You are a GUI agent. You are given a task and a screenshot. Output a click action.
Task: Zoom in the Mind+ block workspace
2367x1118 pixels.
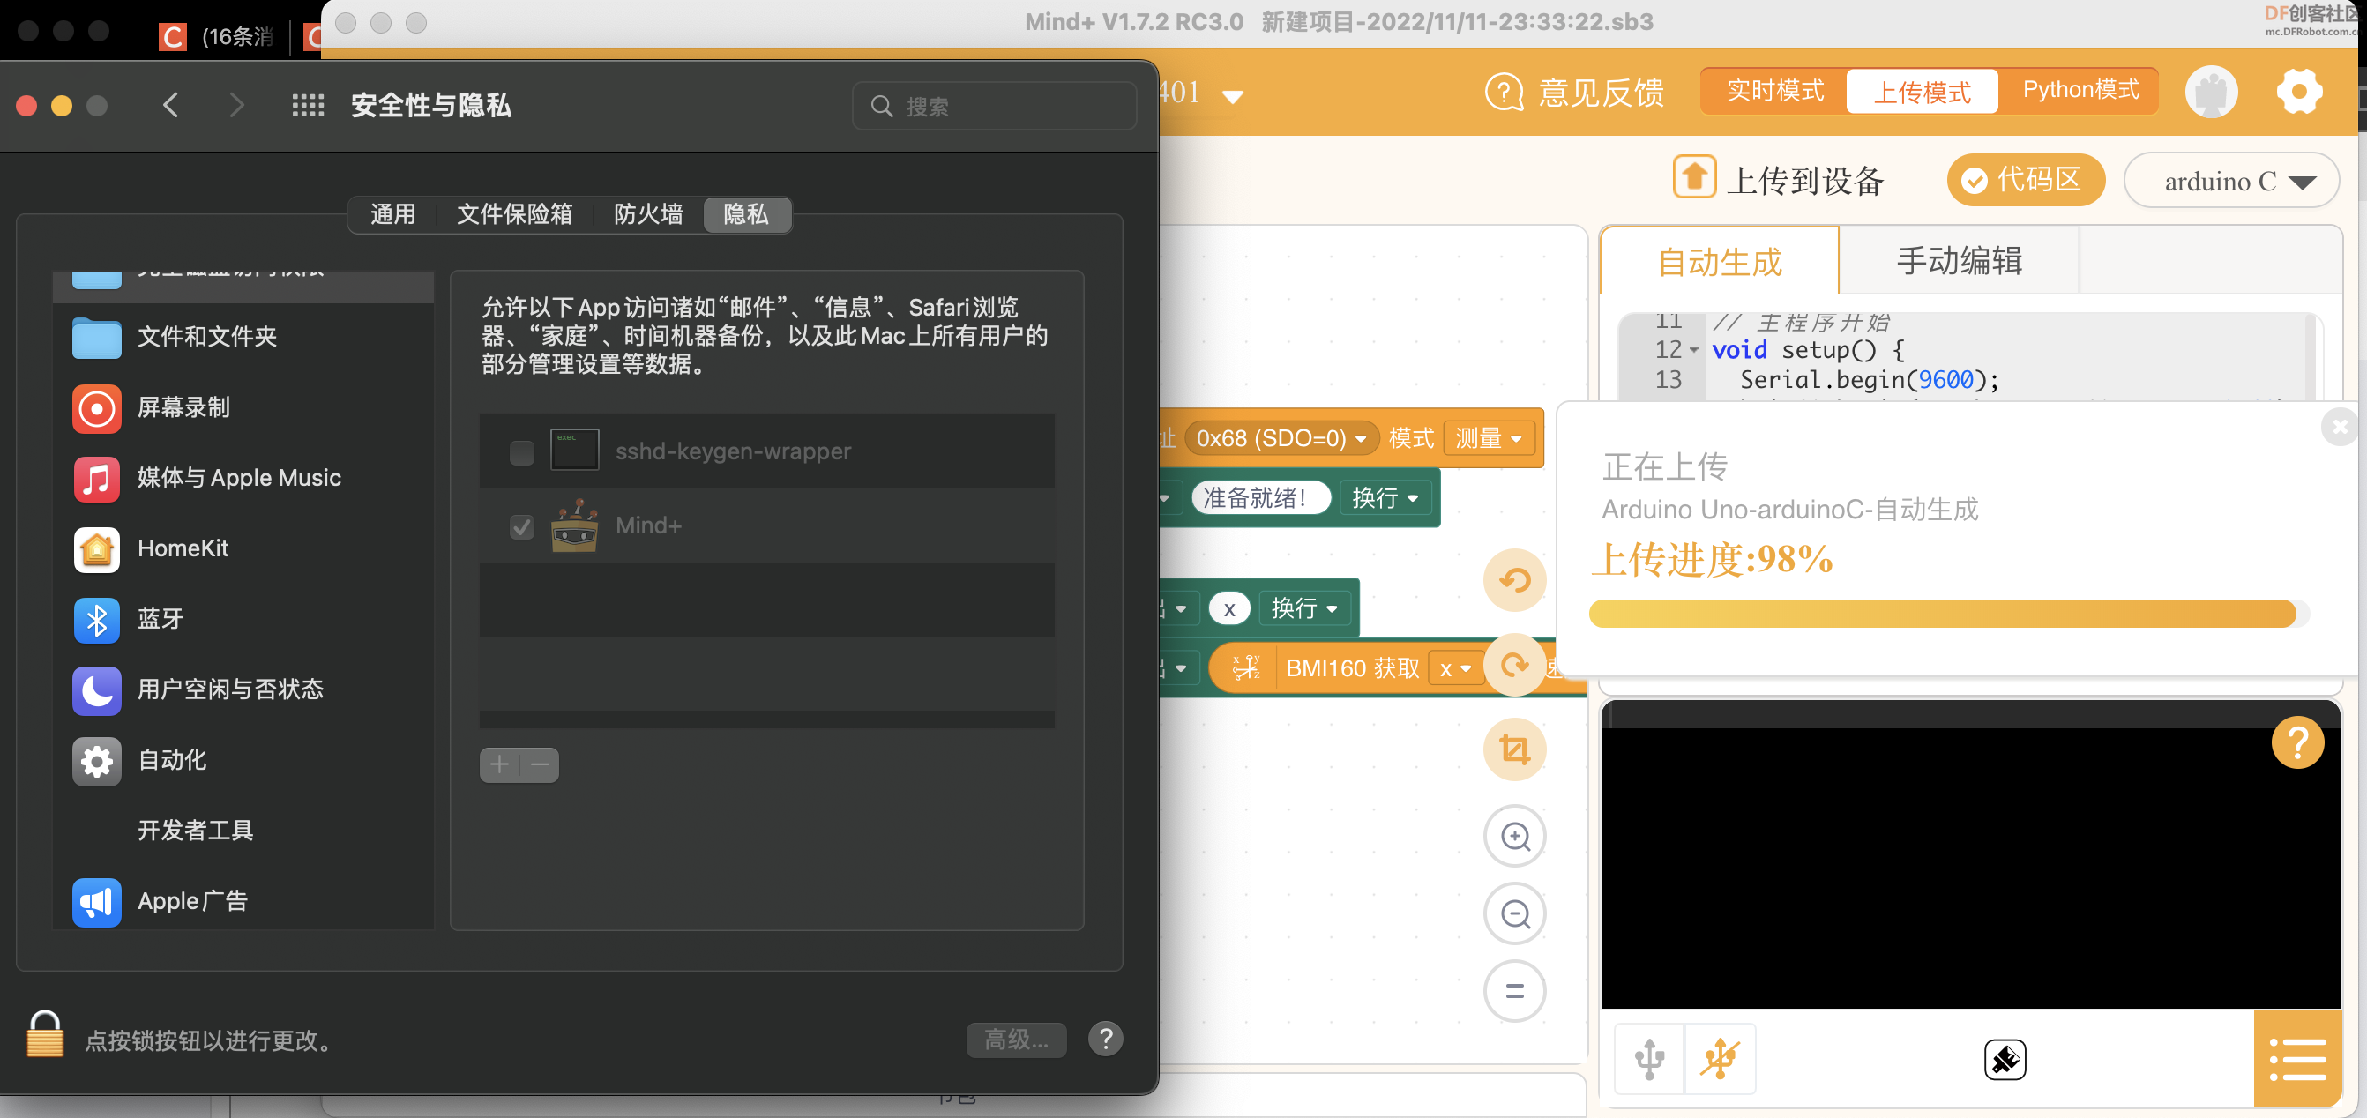1515,837
